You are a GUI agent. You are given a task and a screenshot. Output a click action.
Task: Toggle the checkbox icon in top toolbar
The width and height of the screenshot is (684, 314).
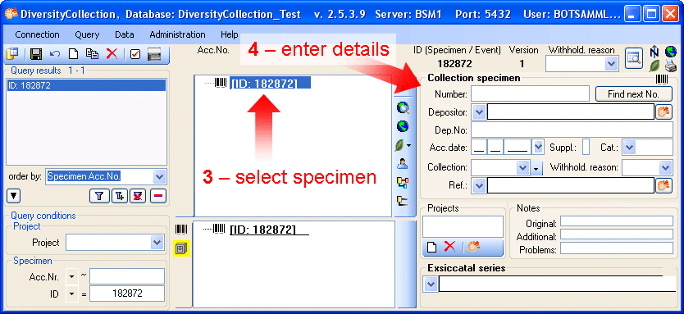pos(135,54)
